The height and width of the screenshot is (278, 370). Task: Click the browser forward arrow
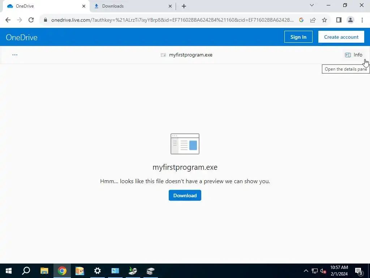20,20
